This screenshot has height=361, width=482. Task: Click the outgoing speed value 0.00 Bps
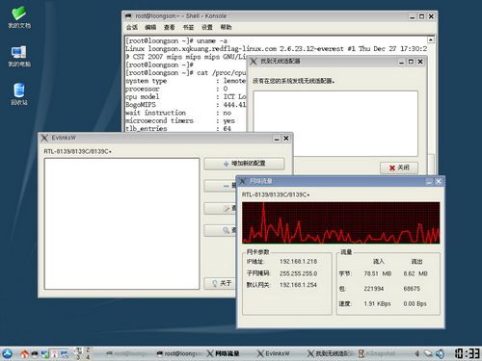pyautogui.click(x=415, y=303)
